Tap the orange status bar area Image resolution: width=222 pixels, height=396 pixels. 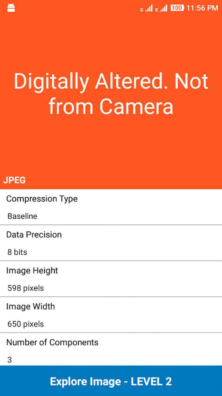click(85, 8)
